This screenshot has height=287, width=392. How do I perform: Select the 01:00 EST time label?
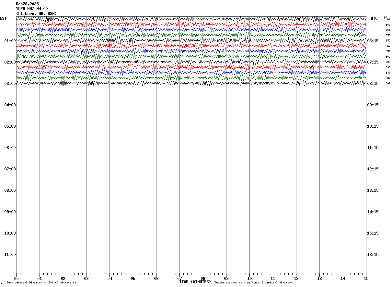point(10,41)
